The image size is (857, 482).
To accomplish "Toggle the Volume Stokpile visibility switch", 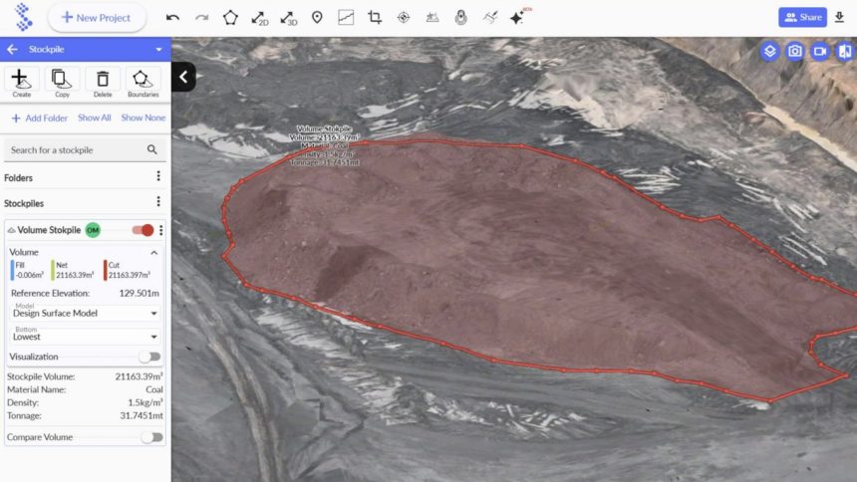I will (143, 230).
